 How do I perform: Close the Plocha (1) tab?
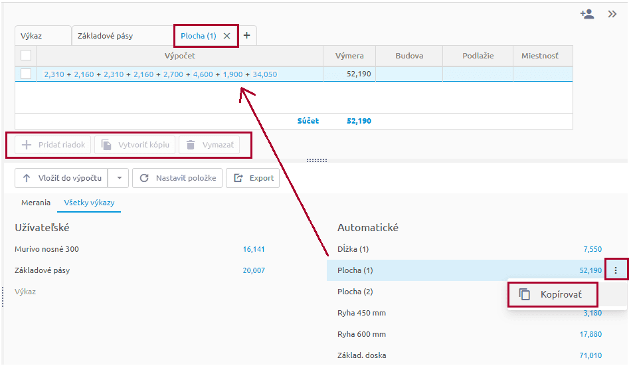coord(227,36)
